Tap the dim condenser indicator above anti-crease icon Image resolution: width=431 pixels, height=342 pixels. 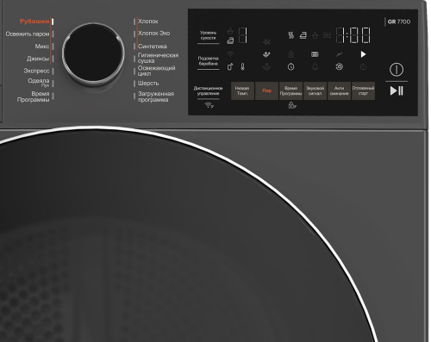(x=339, y=54)
